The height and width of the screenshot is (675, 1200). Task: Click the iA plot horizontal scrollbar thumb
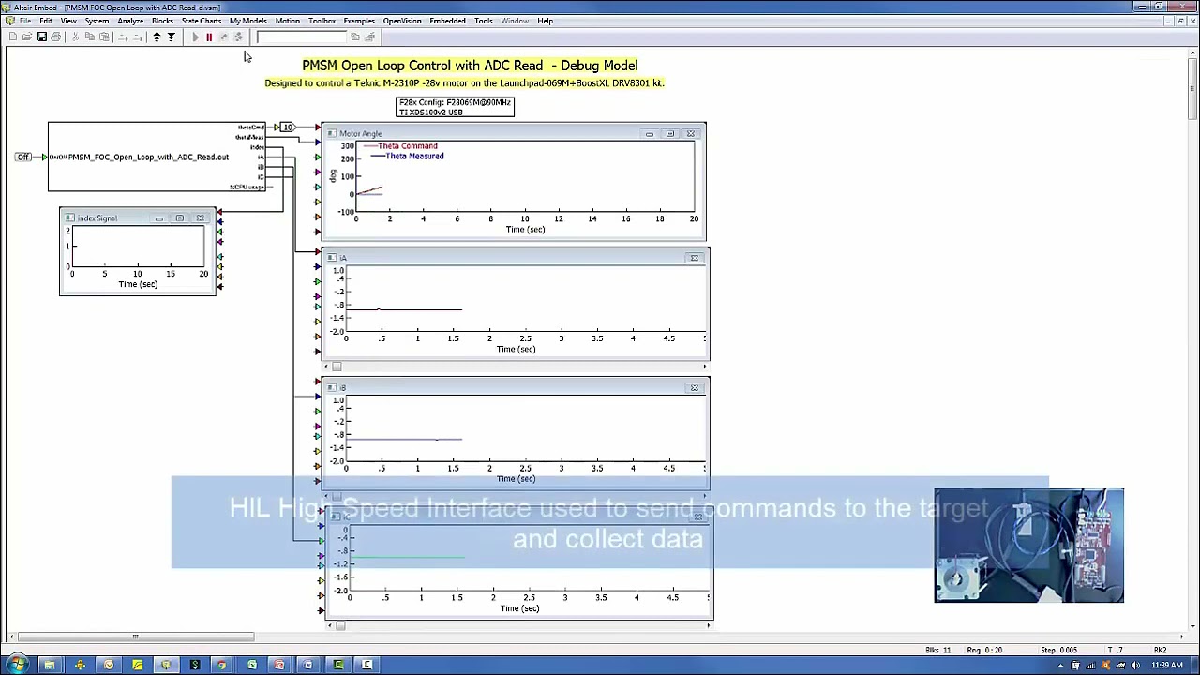pos(337,367)
